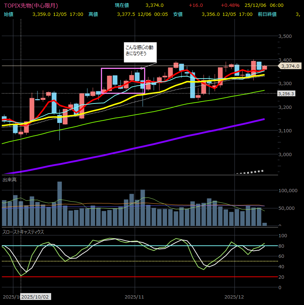This screenshot has height=305, width=304.
Task: Click the 3,500 label on the price axis
Action: click(285, 36)
